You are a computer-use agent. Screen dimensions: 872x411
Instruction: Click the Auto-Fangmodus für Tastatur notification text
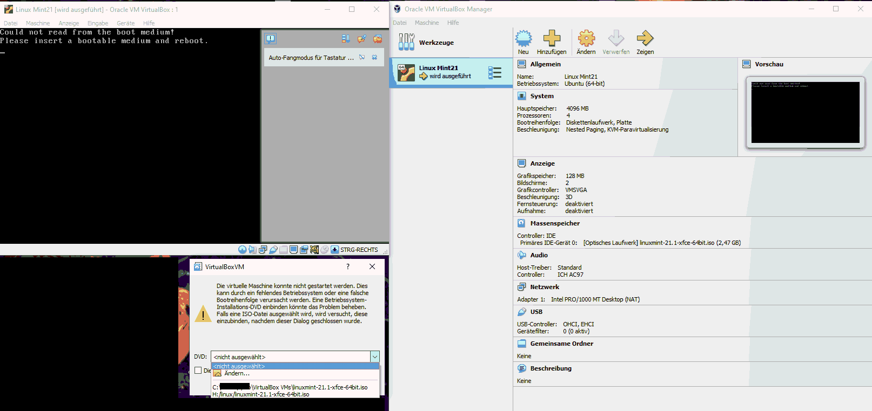coord(311,58)
